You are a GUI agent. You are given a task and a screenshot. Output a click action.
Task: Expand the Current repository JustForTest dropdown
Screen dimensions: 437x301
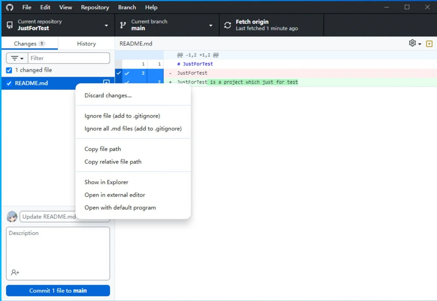(58, 25)
